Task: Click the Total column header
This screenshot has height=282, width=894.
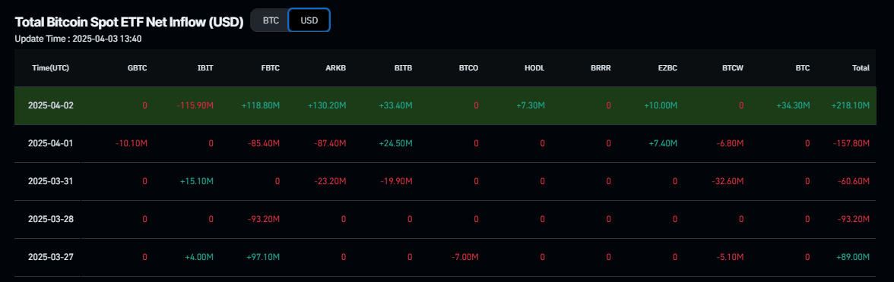Action: [x=861, y=67]
